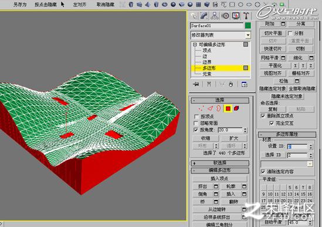Viewport: 322px width, 227px height.
Task: Click the 另存为 menu item
Action: click(20, 5)
